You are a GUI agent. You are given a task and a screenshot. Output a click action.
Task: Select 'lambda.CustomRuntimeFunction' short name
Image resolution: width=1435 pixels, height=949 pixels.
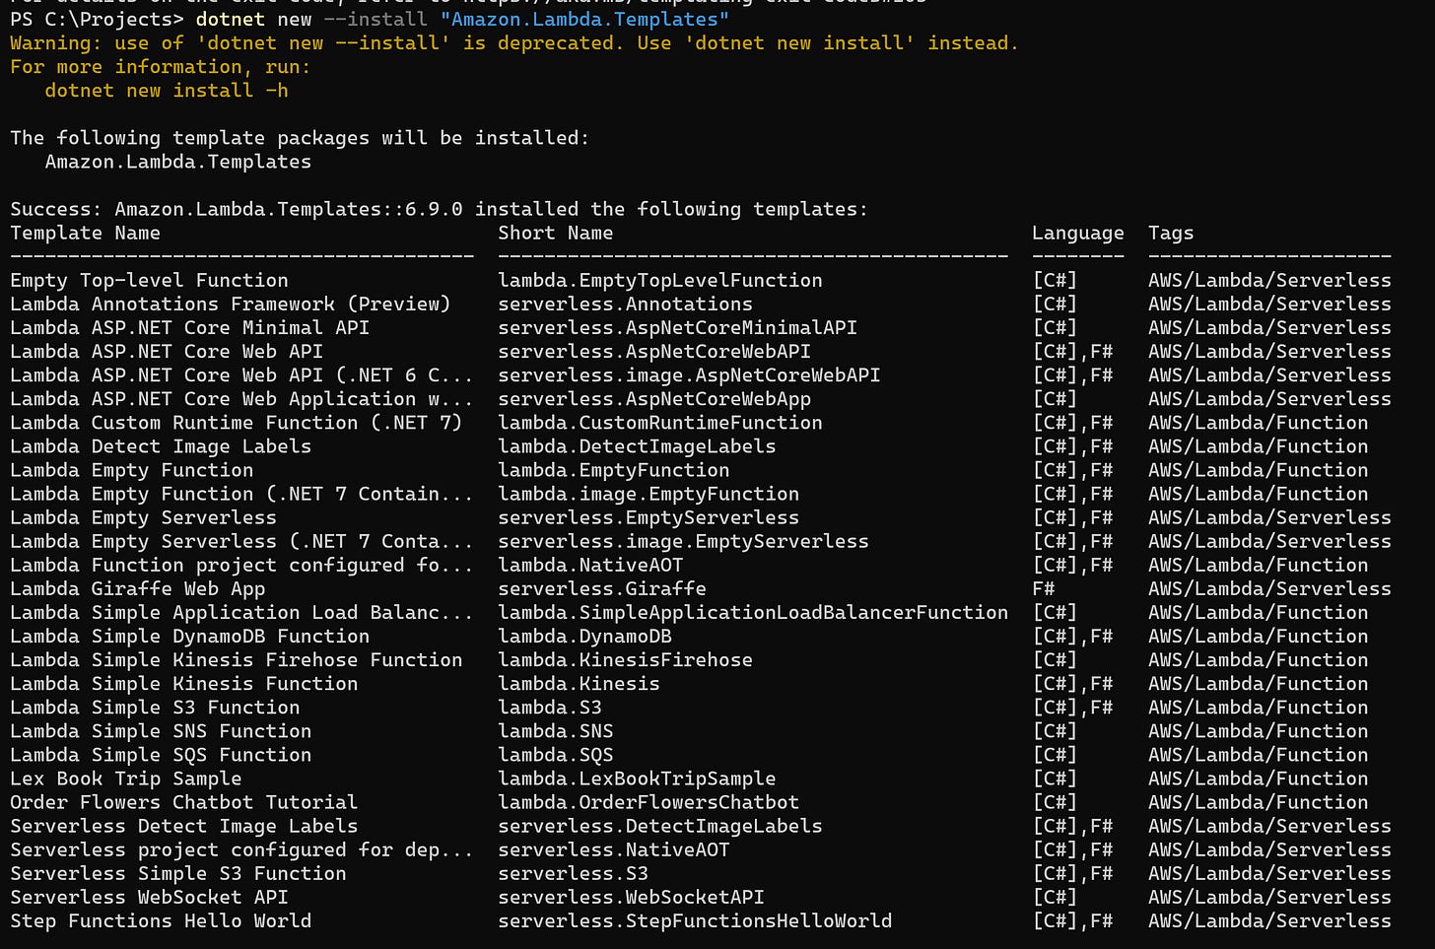(660, 422)
